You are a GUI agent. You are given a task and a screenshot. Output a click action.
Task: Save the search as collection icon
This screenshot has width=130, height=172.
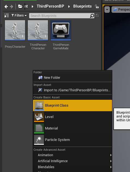(x=97, y=16)
